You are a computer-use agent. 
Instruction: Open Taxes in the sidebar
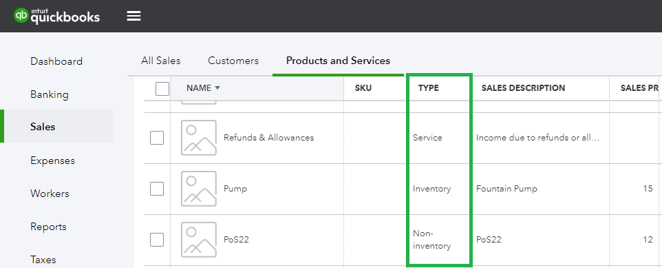coord(43,259)
